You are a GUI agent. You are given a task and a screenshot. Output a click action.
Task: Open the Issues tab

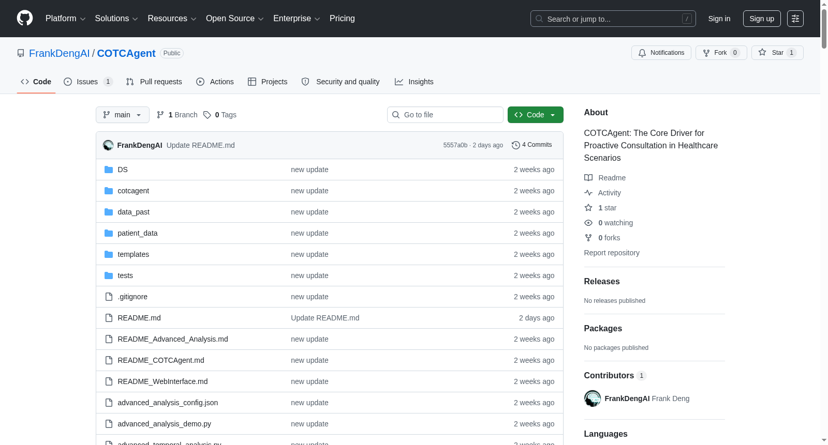pos(88,82)
